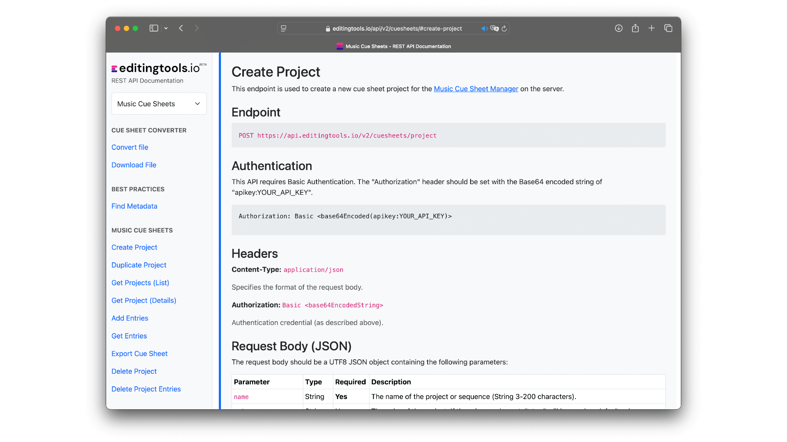Reload the page with refresh icon
This screenshot has width=787, height=442.
[504, 29]
